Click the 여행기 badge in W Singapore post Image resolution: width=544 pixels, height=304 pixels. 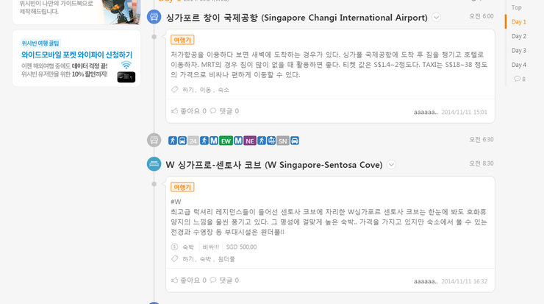coord(182,187)
